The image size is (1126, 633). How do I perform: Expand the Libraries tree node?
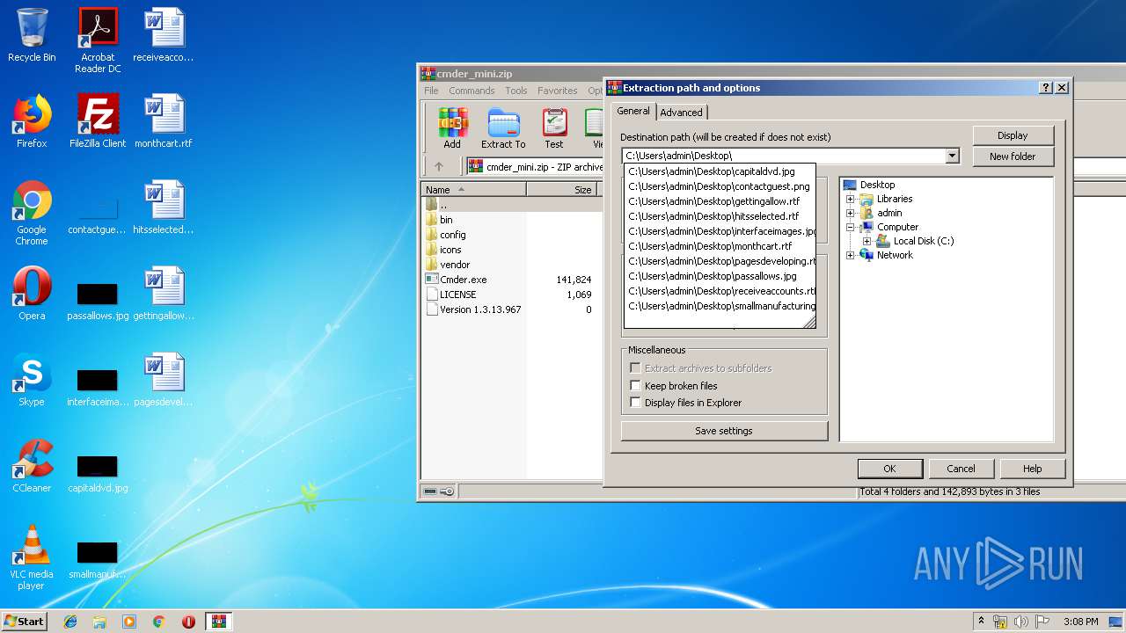pyautogui.click(x=851, y=199)
